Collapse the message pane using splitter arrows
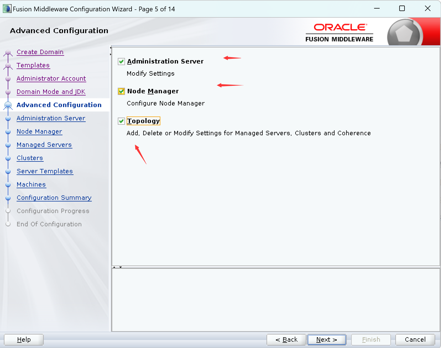This screenshot has width=441, height=348. point(121,267)
